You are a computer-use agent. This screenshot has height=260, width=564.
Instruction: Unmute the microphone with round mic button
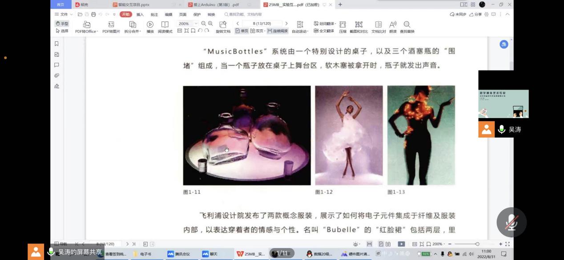pos(512,222)
